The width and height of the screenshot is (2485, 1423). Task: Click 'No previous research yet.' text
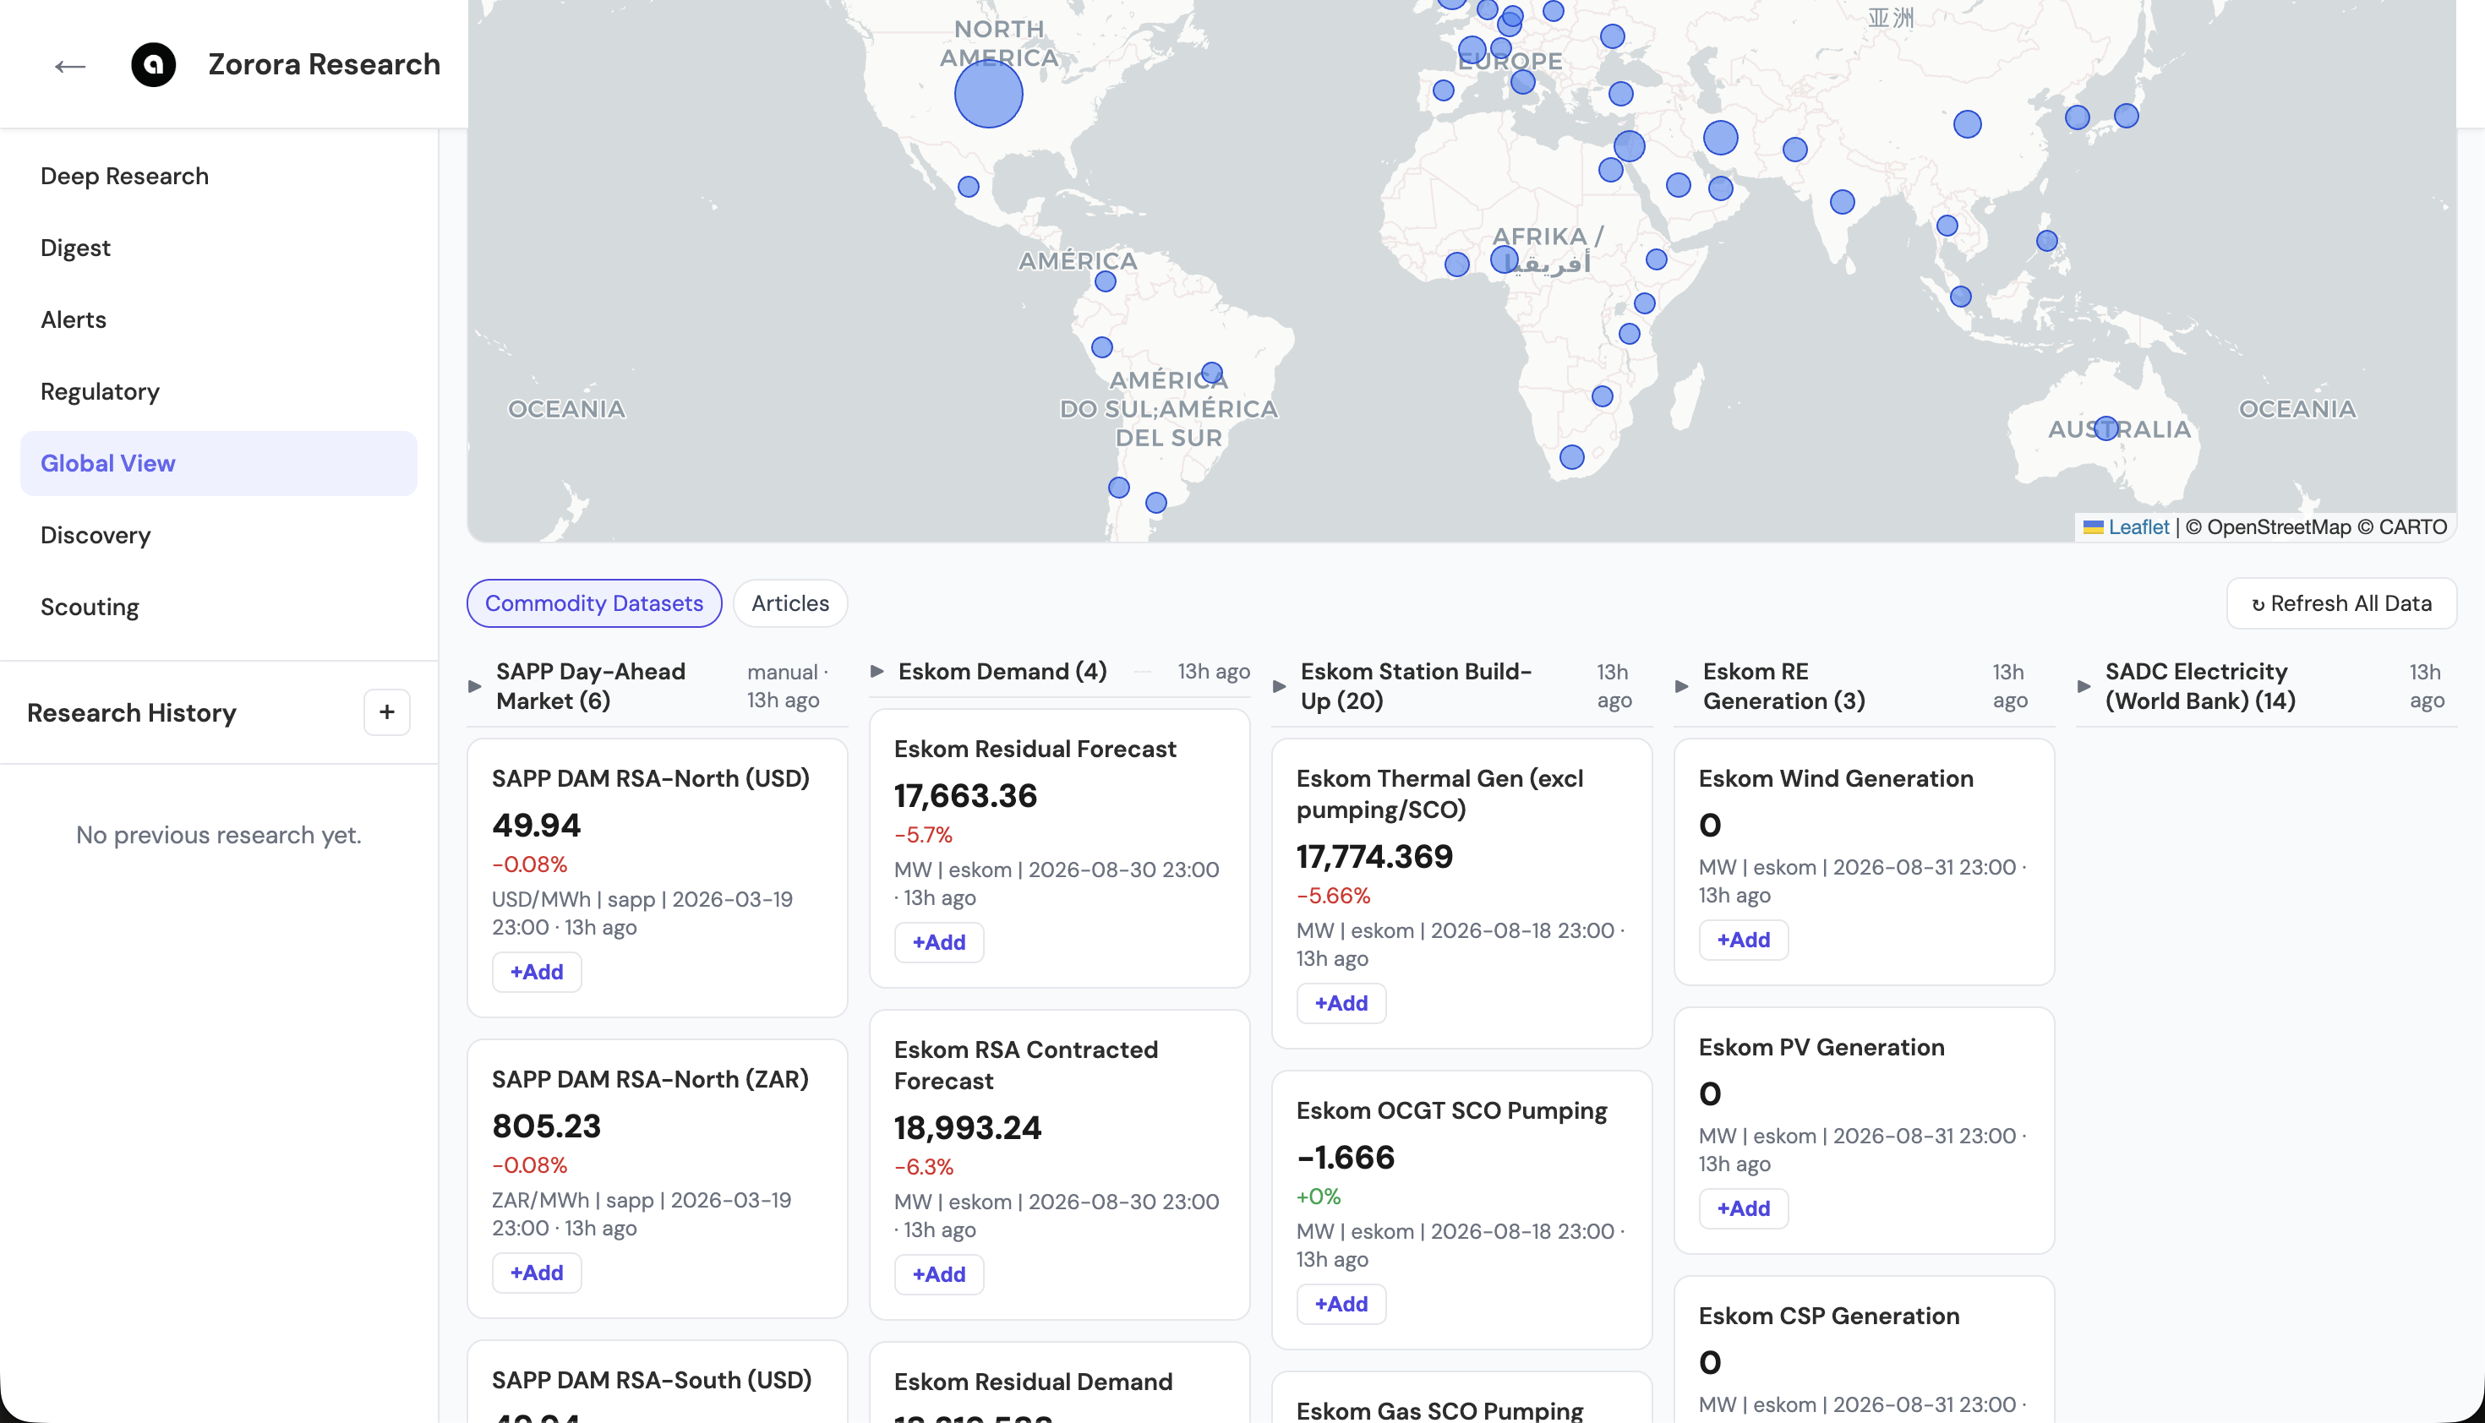tap(219, 836)
